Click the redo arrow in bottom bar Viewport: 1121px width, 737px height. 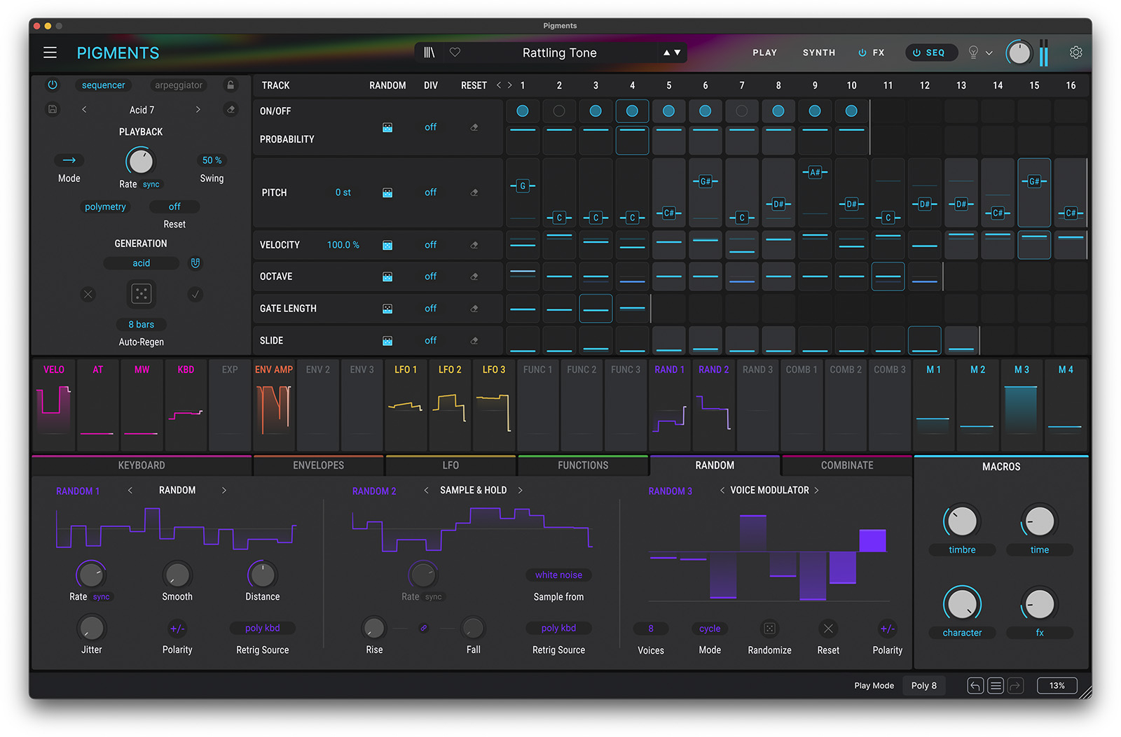(1015, 686)
